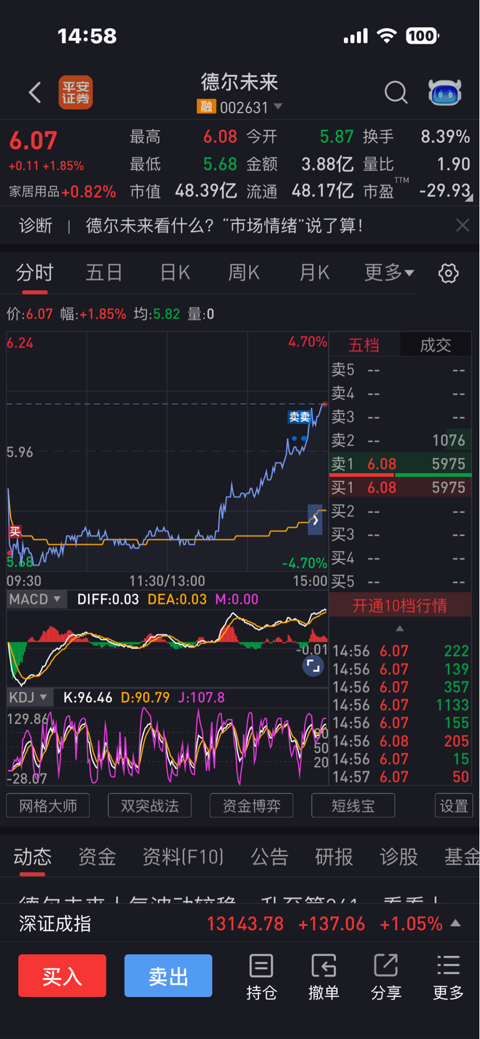Switch to 日K chart tab

[175, 273]
